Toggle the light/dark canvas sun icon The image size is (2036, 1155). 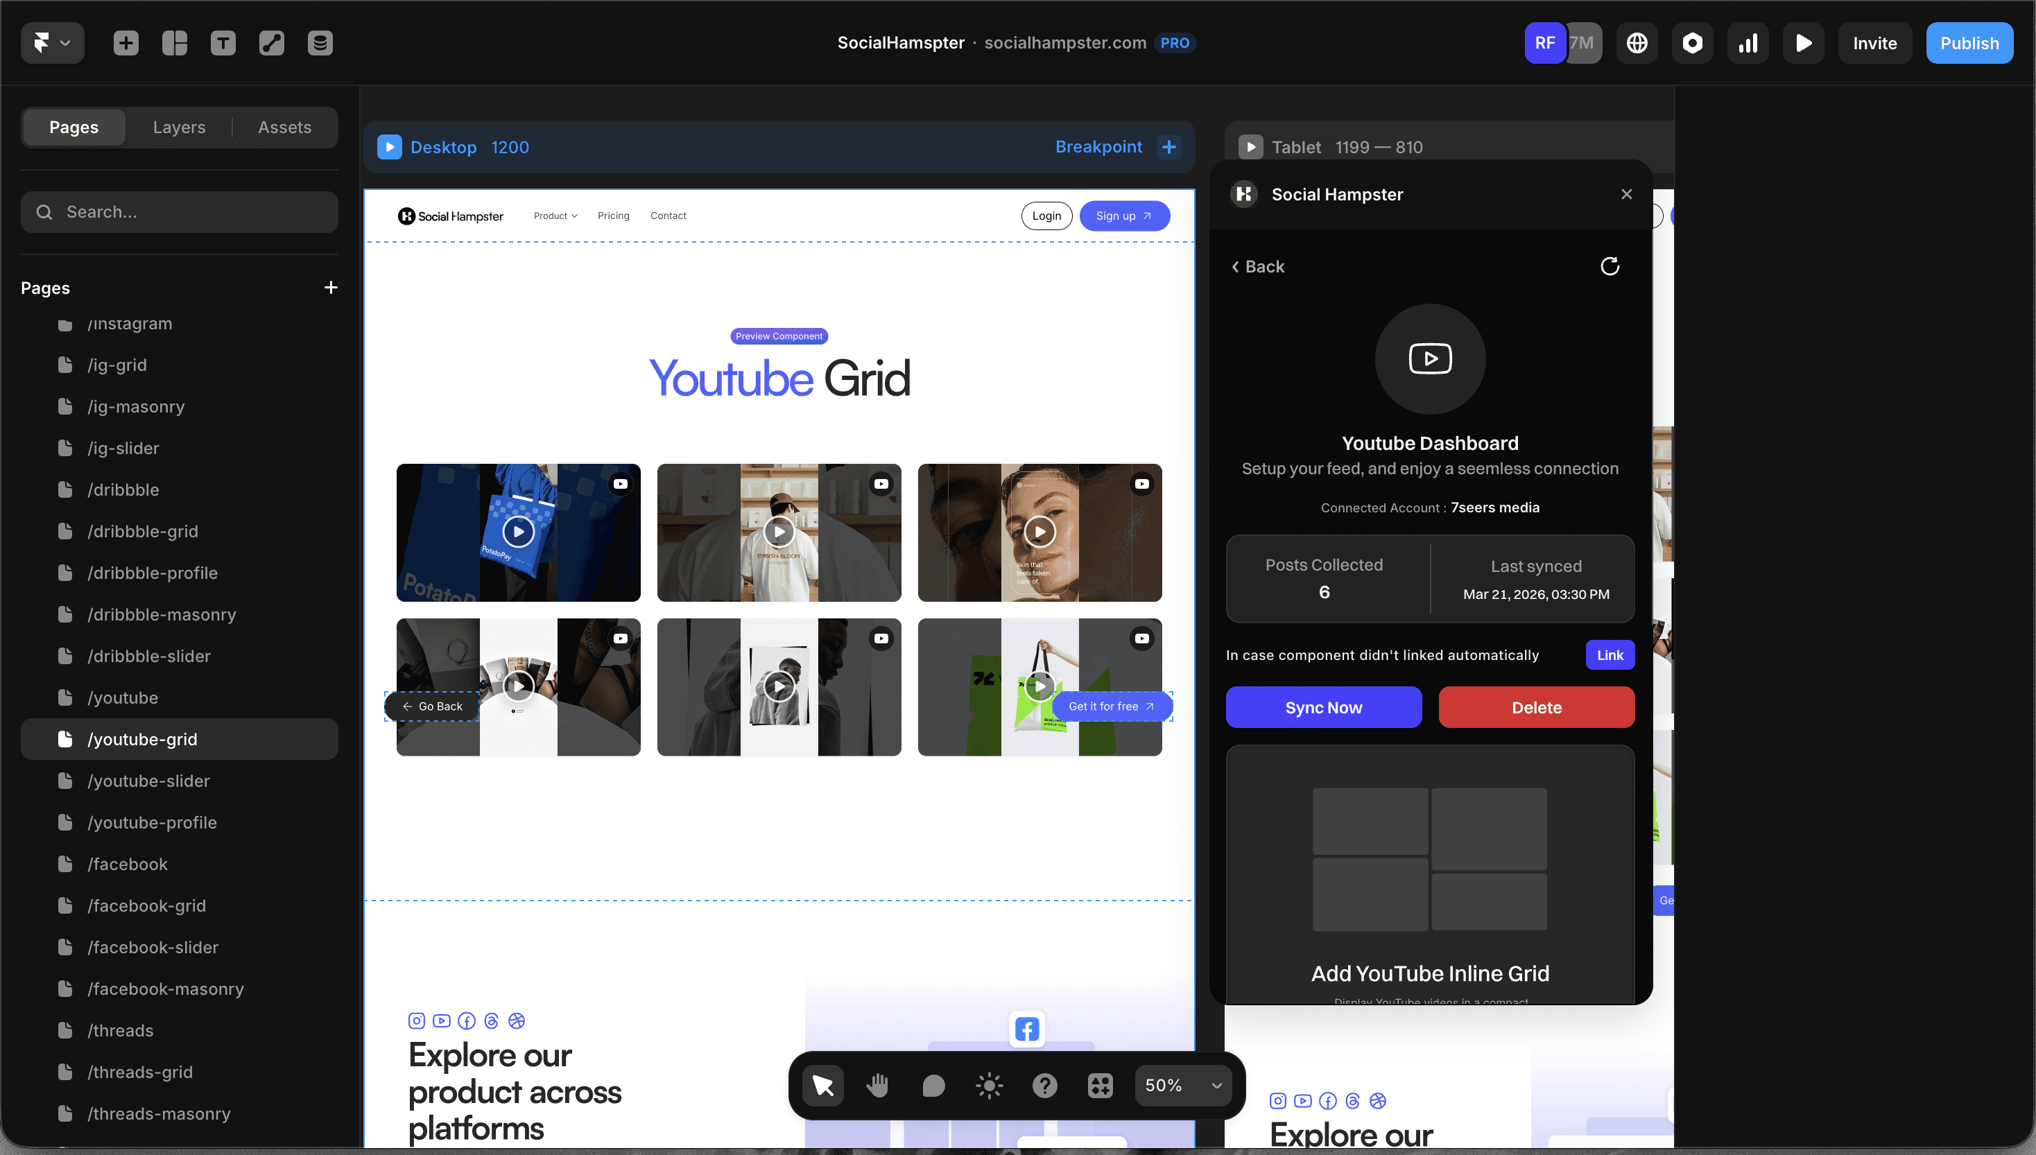tap(989, 1085)
